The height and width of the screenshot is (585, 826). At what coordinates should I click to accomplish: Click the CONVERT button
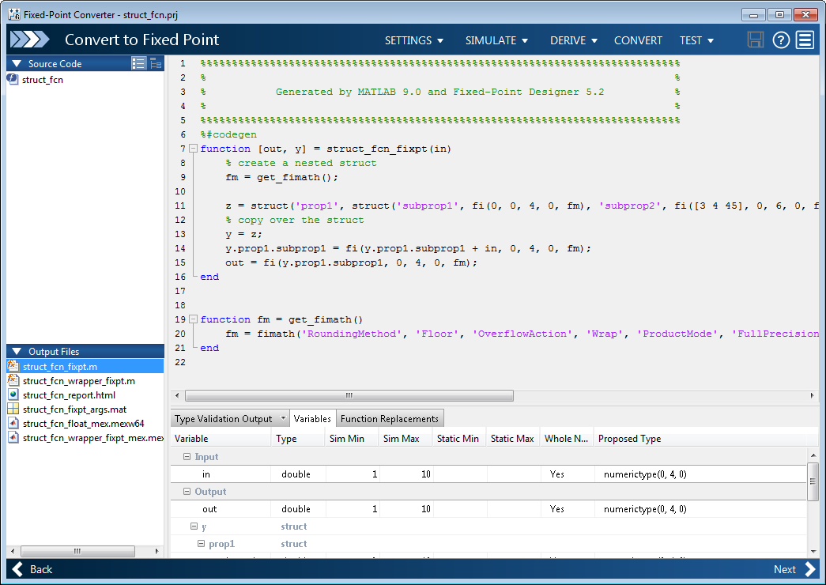638,40
